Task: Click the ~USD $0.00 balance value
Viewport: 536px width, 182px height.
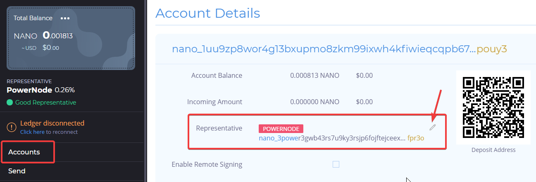Action: [51, 48]
